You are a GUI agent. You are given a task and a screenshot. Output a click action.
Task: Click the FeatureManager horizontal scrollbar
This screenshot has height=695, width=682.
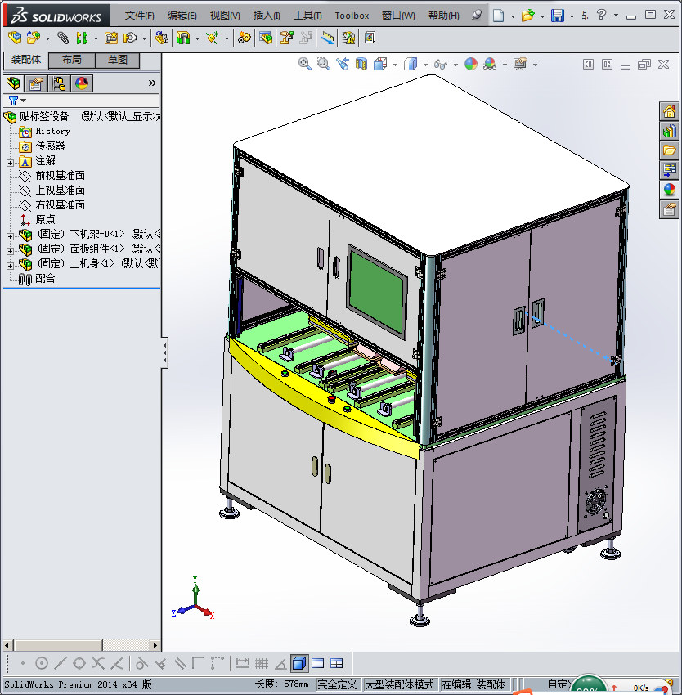82,645
